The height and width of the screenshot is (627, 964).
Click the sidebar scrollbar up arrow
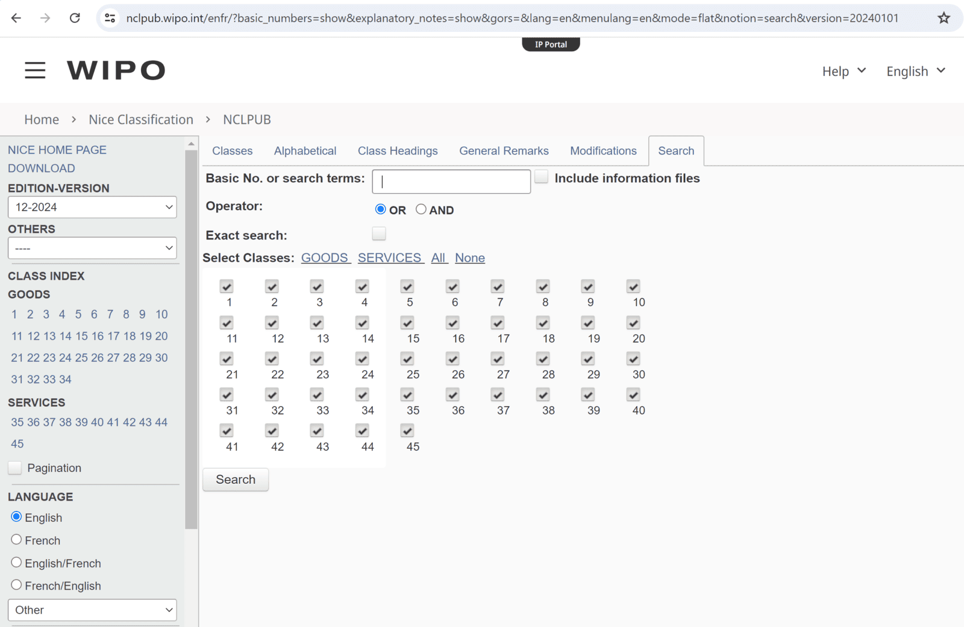(191, 144)
